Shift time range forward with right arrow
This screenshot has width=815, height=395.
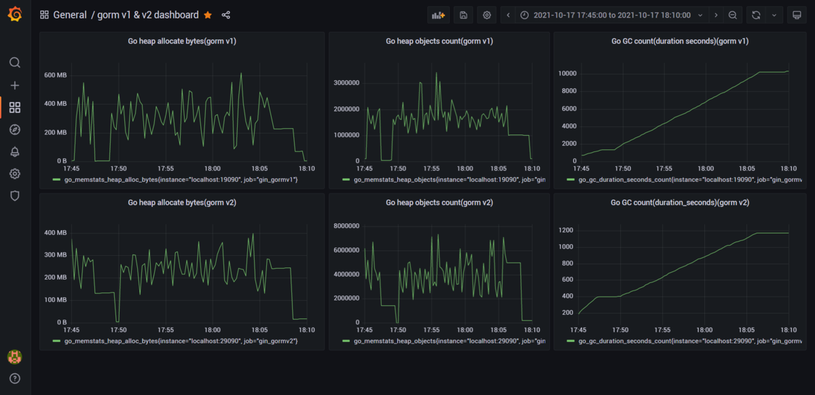click(716, 15)
